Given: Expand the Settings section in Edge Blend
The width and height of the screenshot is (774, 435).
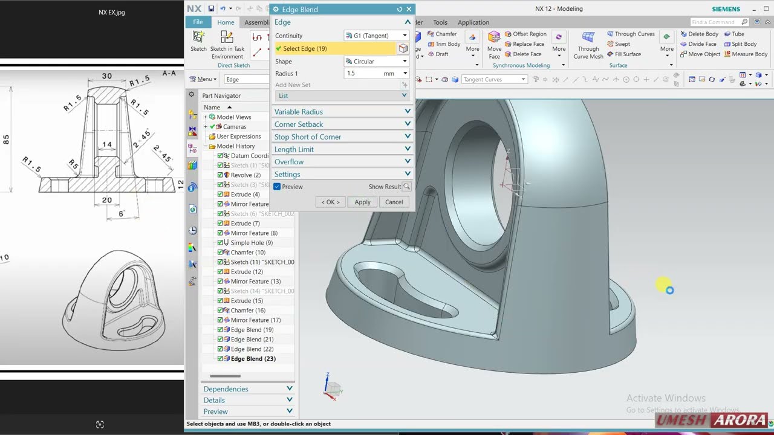Looking at the screenshot, I should coord(342,174).
